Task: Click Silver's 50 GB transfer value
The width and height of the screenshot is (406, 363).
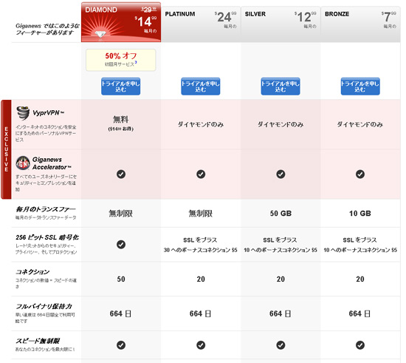Action: click(x=281, y=214)
